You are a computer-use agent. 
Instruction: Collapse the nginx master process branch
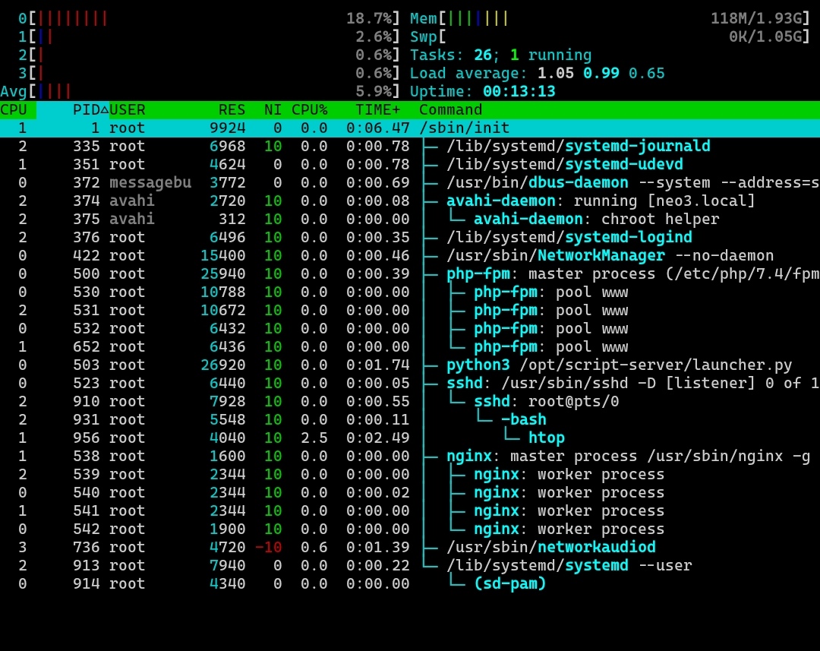coord(469,456)
